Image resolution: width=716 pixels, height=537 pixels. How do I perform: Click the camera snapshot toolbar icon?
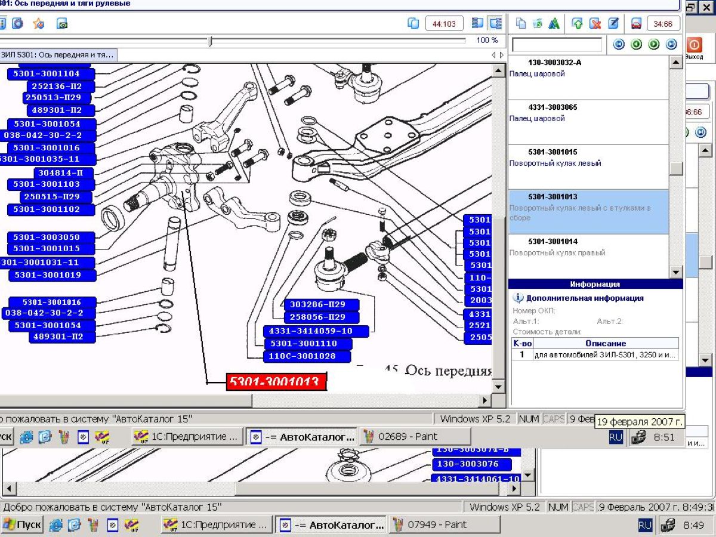point(62,24)
